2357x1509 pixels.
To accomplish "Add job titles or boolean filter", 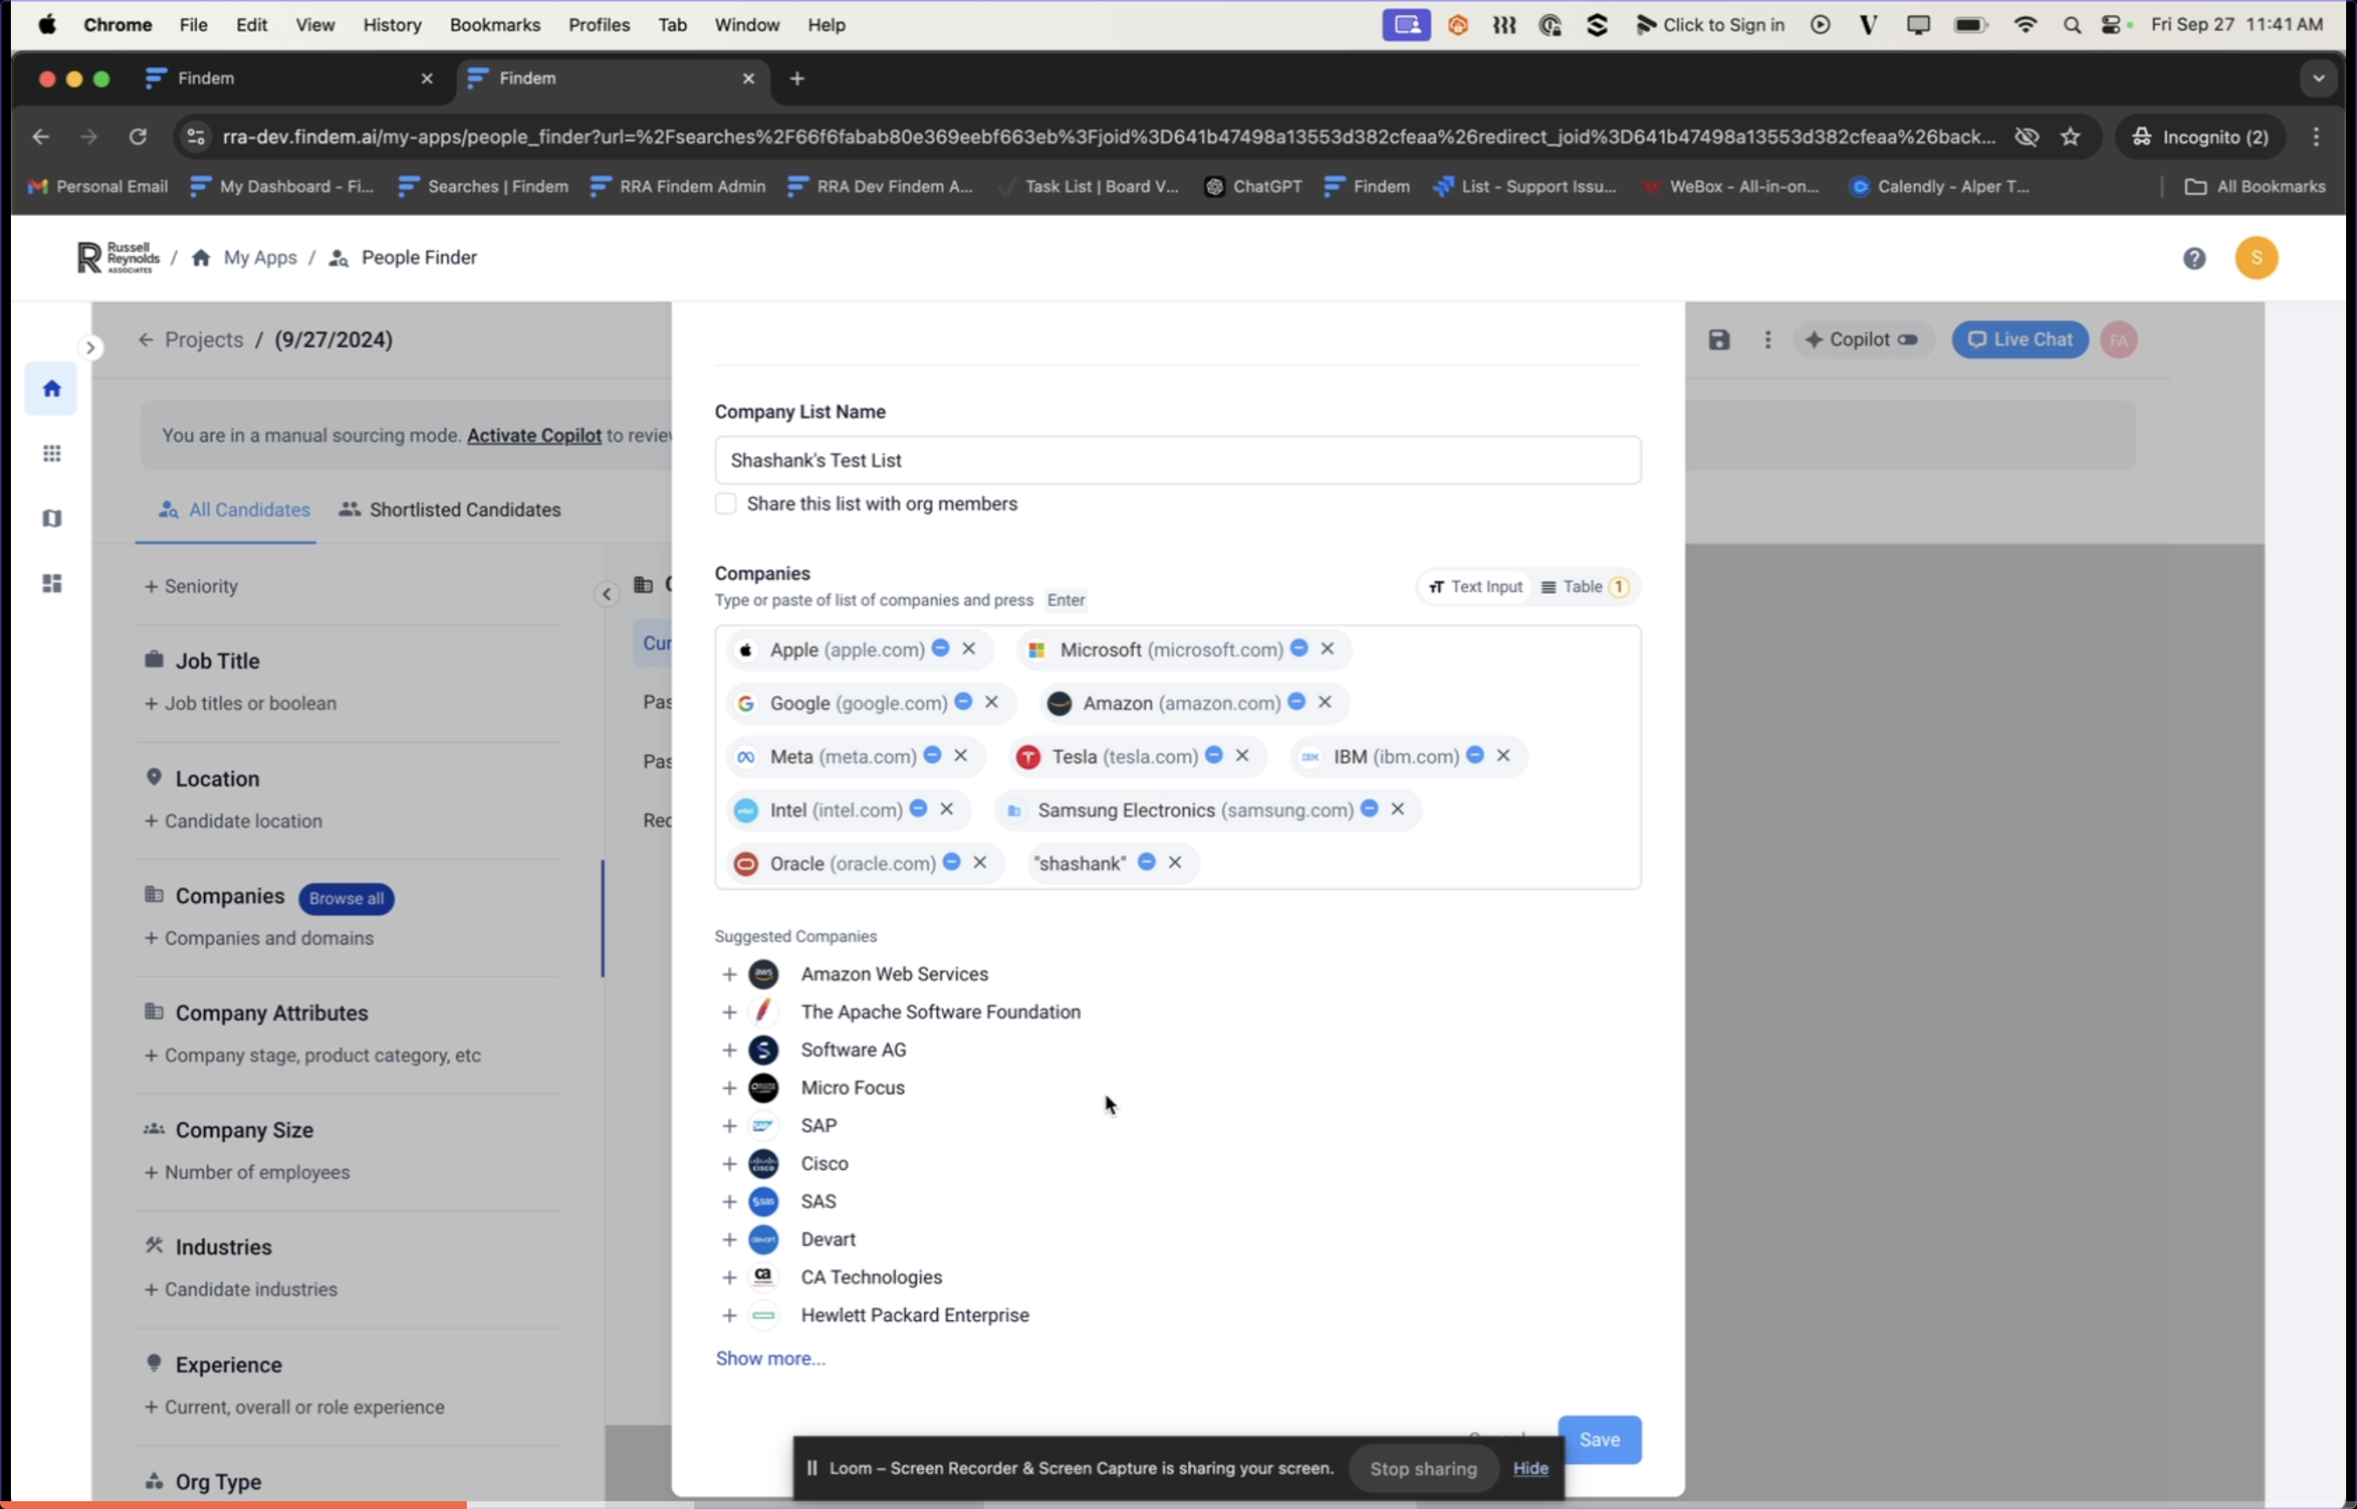I will [x=240, y=702].
